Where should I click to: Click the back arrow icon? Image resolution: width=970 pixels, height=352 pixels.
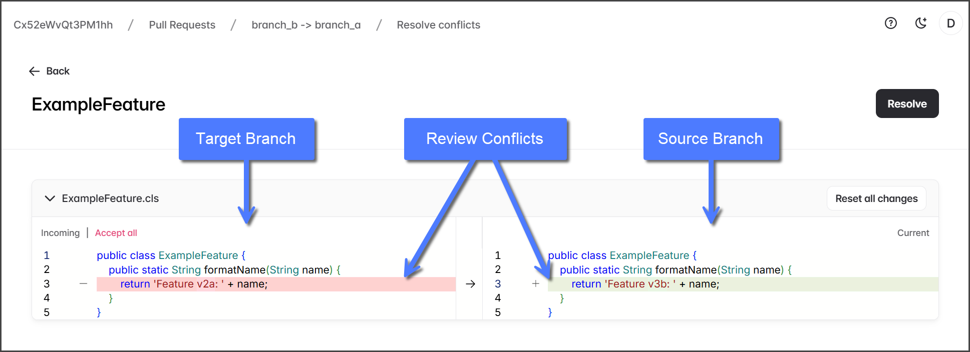(34, 71)
